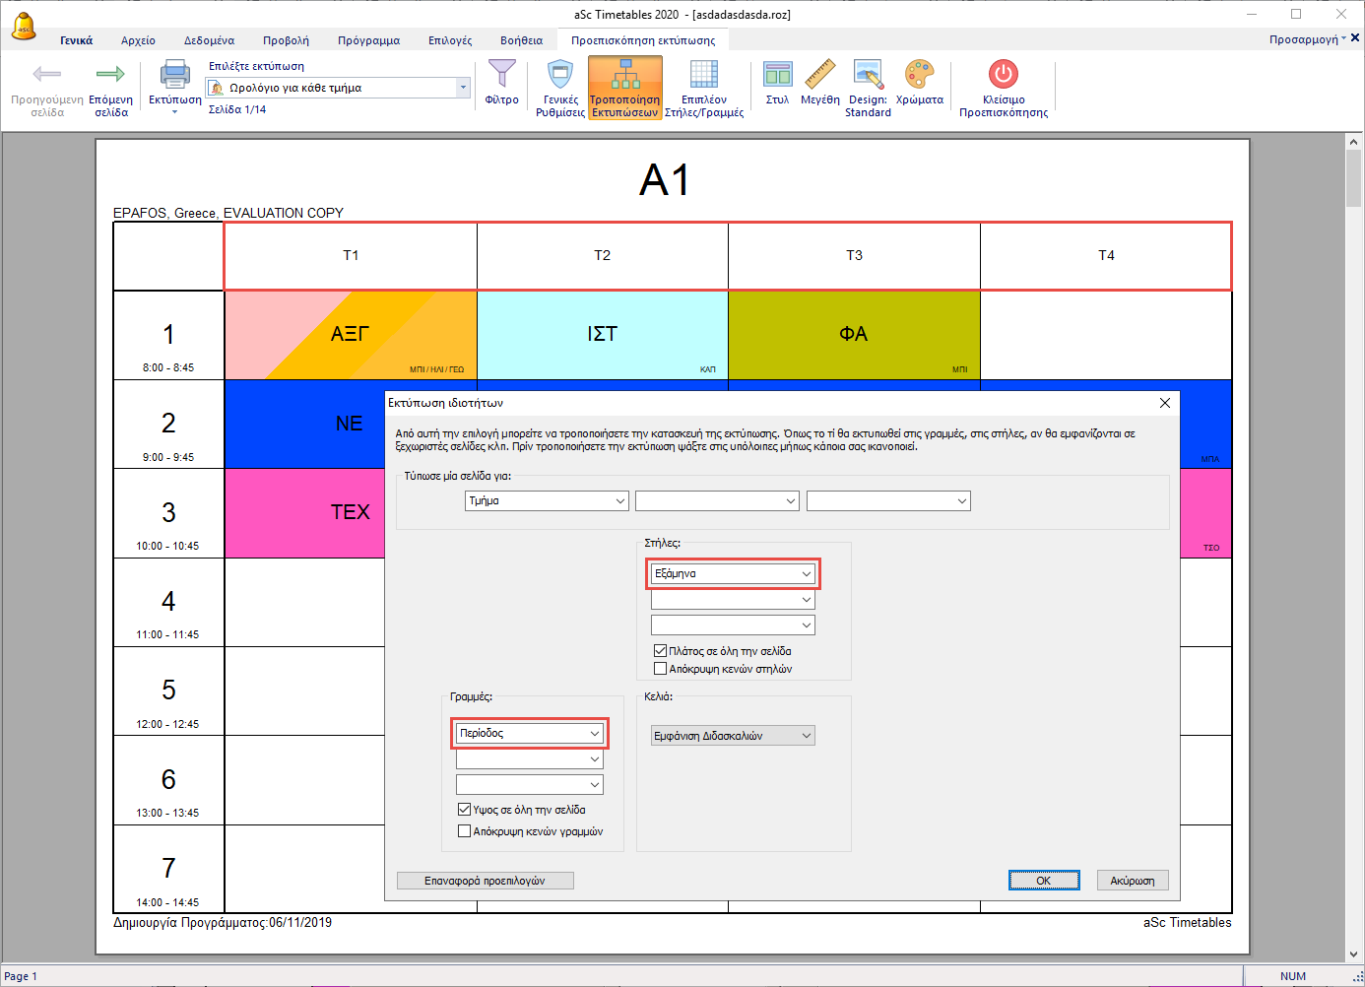Uncheck Πλάτος σε όλη την σελίδα
The image size is (1365, 987).
point(661,651)
